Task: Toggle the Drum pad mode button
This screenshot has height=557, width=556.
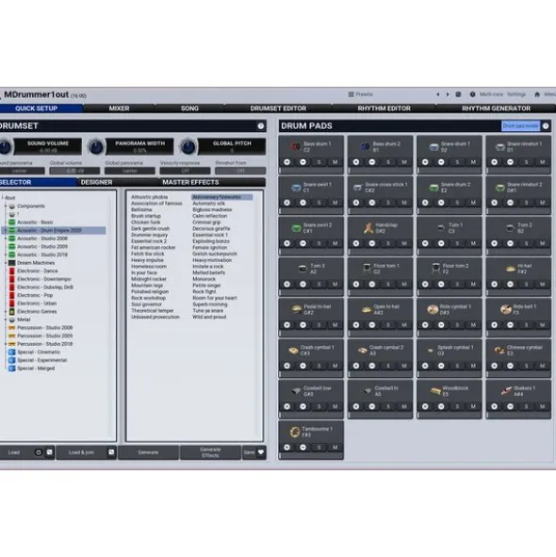Action: (520, 125)
